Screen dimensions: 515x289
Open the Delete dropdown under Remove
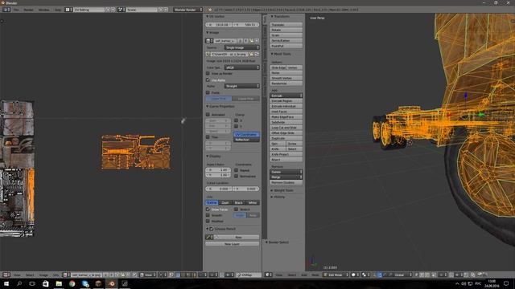(x=286, y=172)
